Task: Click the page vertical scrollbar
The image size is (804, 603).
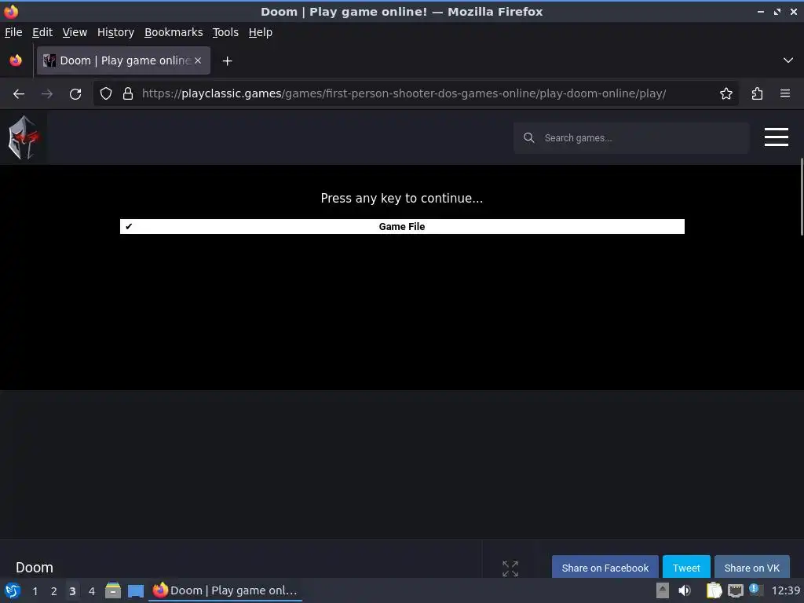Action: (x=802, y=197)
